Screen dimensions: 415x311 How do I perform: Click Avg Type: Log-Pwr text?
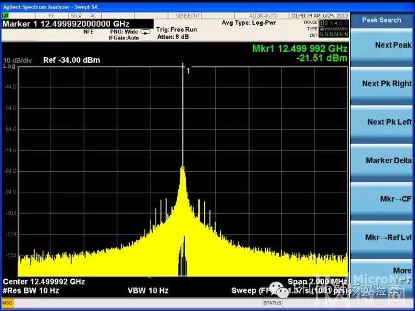coord(249,23)
